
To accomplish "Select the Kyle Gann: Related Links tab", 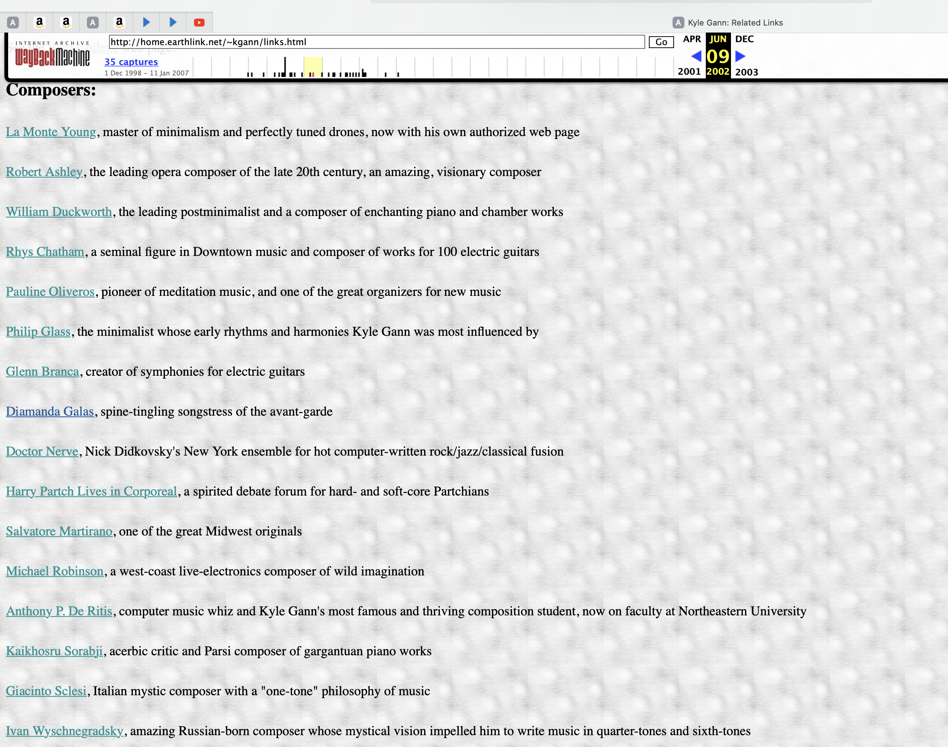I will coord(728,23).
